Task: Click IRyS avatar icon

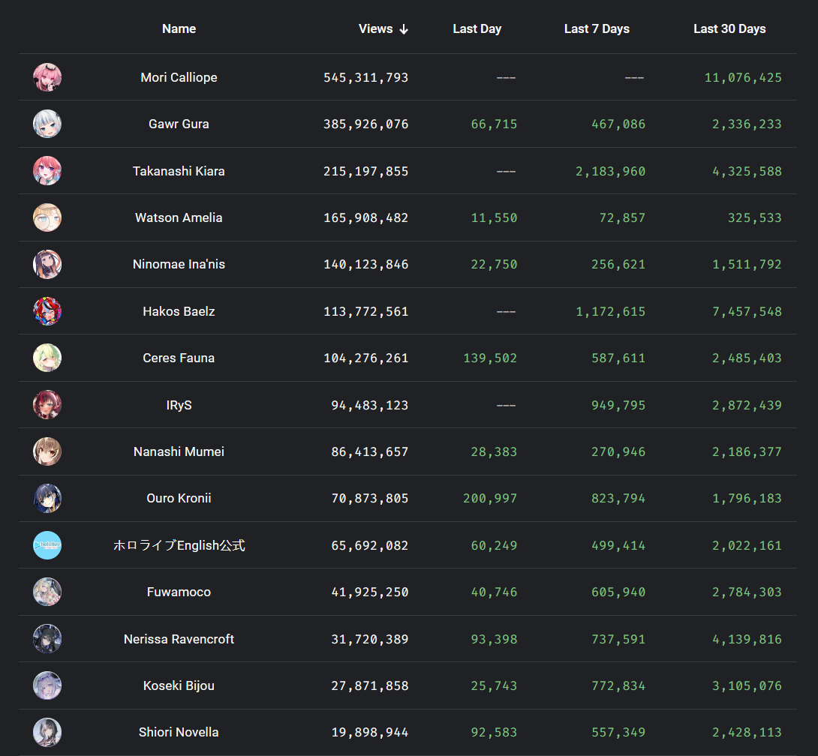Action: point(47,404)
